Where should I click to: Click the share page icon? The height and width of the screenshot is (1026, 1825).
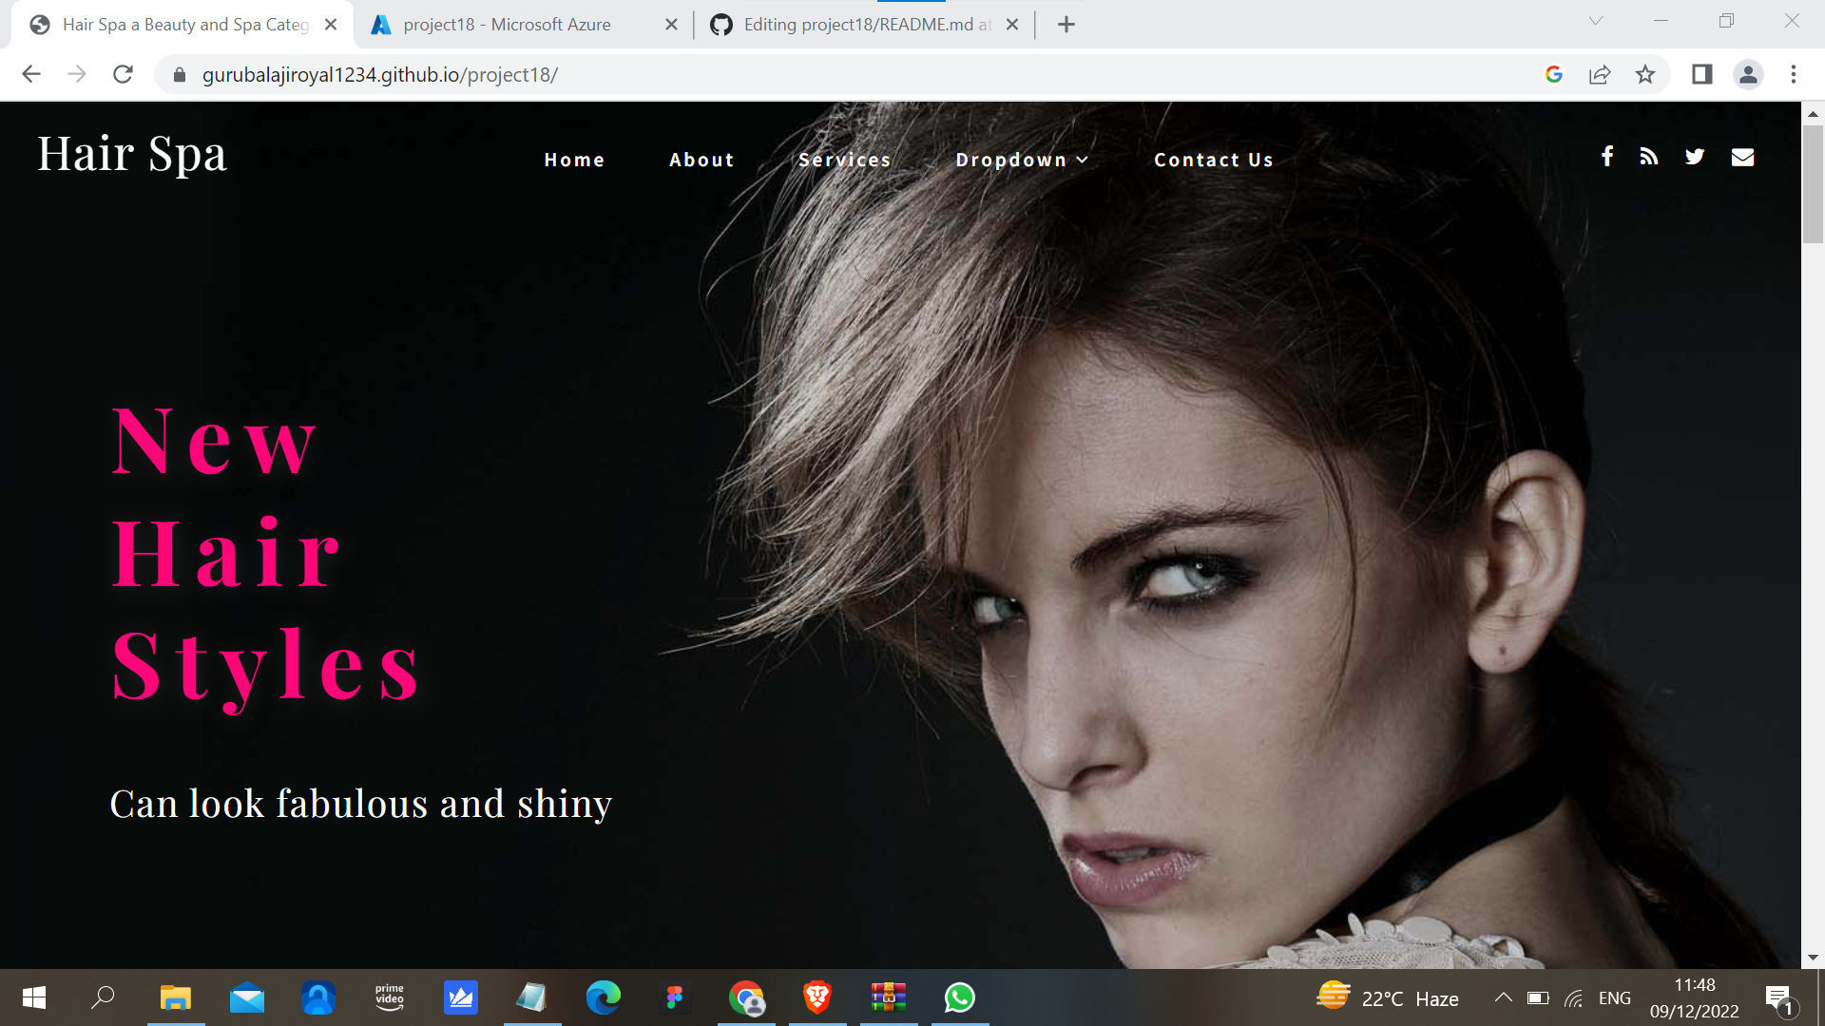(x=1600, y=74)
